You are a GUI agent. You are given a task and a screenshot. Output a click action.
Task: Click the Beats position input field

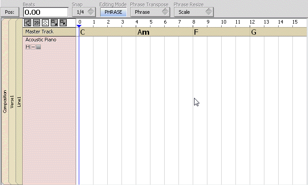pos(46,12)
